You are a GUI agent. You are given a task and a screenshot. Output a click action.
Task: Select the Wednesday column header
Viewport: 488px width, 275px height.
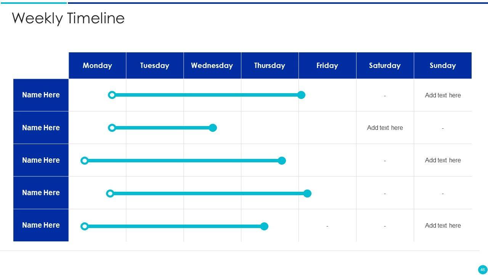point(212,65)
